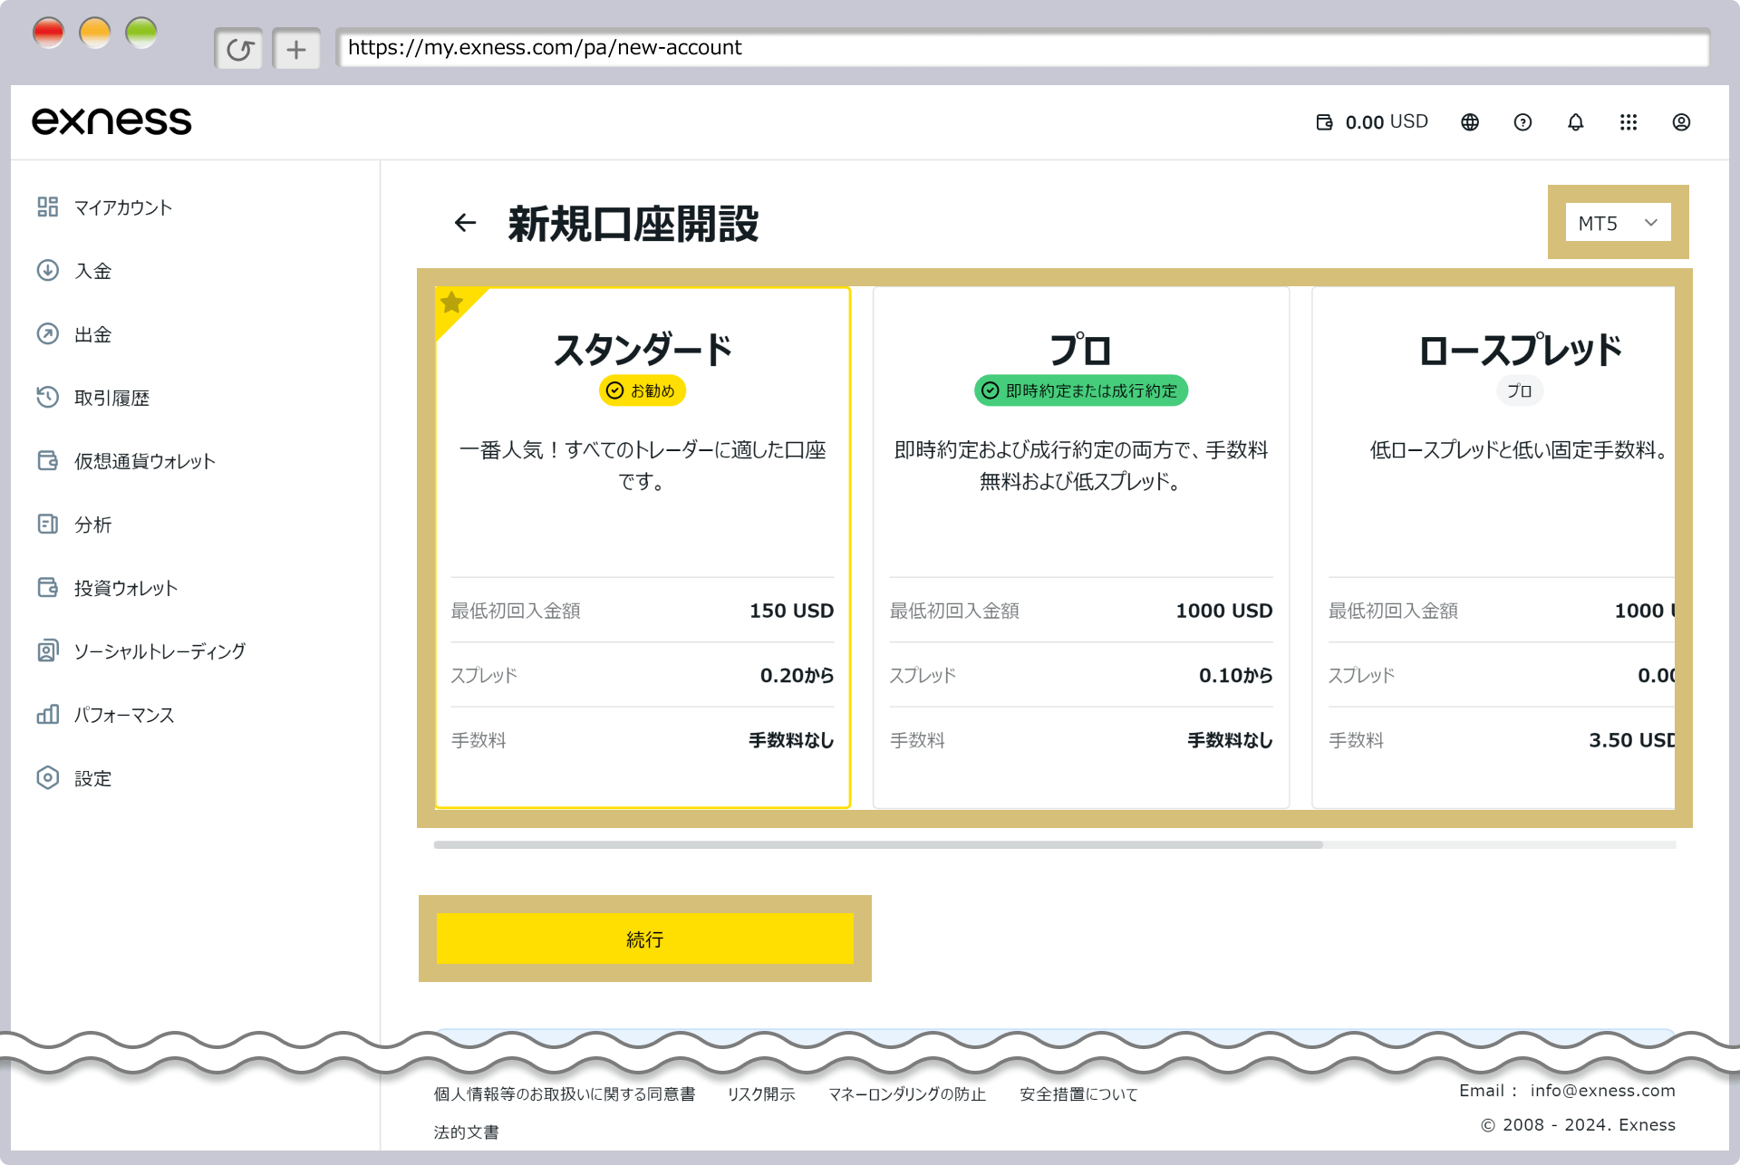The width and height of the screenshot is (1740, 1165).
Task: Click the star badge on スタンダード card
Action: (x=451, y=303)
